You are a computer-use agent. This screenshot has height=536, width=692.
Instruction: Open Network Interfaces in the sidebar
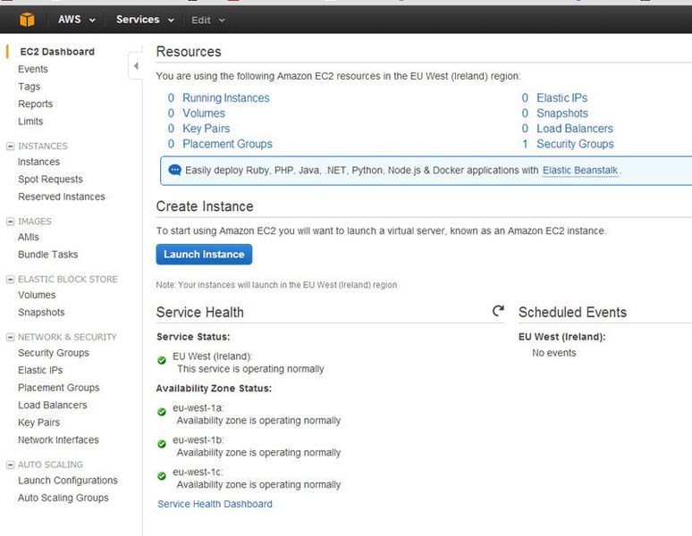click(58, 440)
